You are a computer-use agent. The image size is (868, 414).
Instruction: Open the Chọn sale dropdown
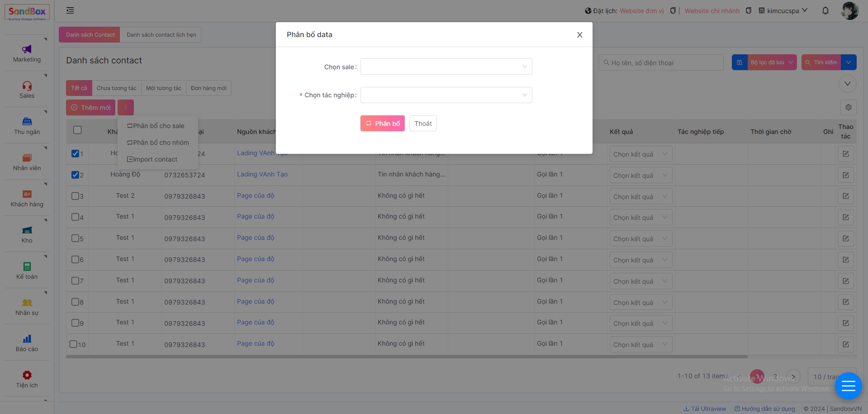point(446,67)
